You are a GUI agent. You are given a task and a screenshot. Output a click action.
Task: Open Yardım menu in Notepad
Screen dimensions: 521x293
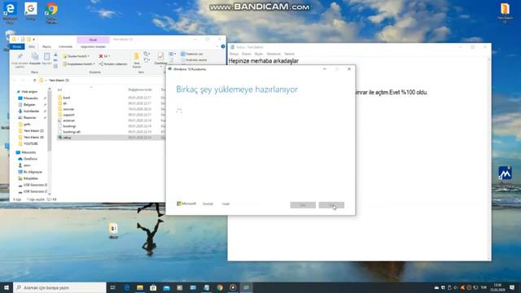(290, 54)
